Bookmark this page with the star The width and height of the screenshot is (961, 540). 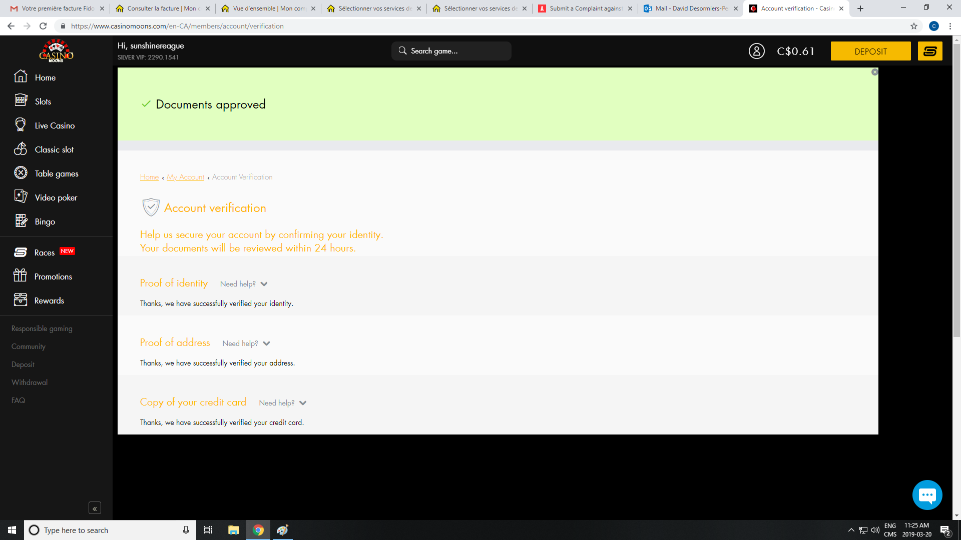[x=913, y=26]
